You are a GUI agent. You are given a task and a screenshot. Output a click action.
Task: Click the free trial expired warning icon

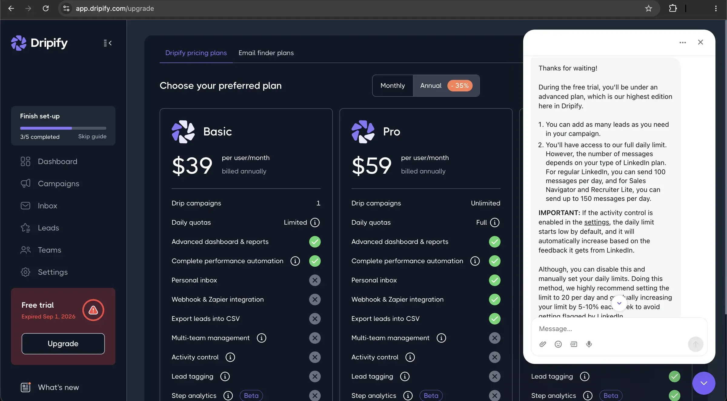click(93, 310)
